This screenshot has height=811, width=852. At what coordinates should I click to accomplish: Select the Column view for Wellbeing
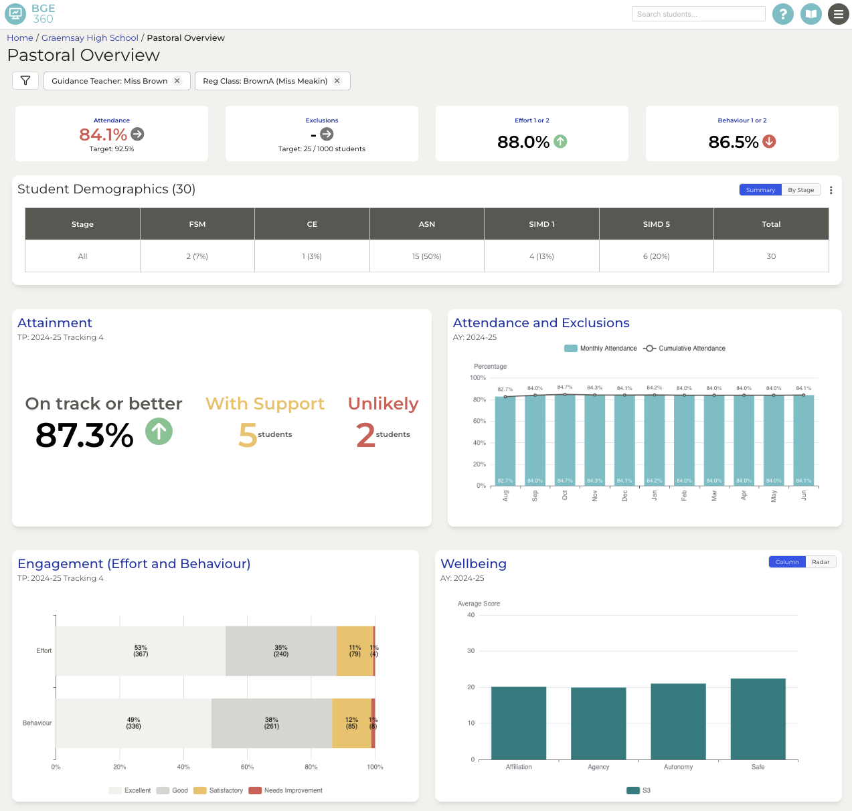pos(787,561)
